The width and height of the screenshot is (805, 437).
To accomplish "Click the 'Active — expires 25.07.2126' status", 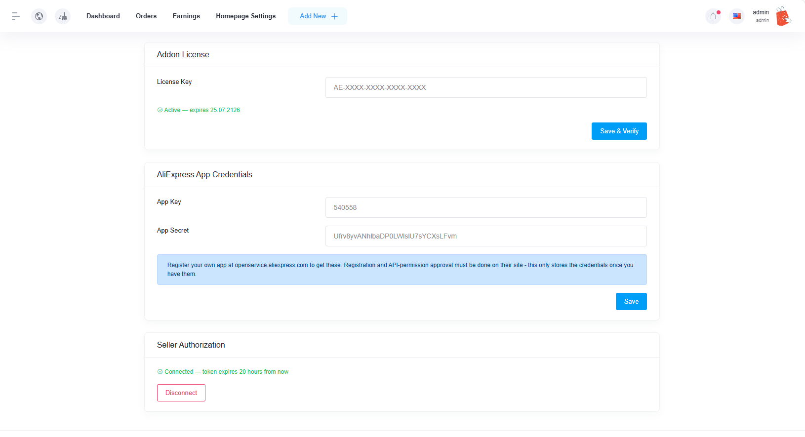I will pyautogui.click(x=199, y=110).
